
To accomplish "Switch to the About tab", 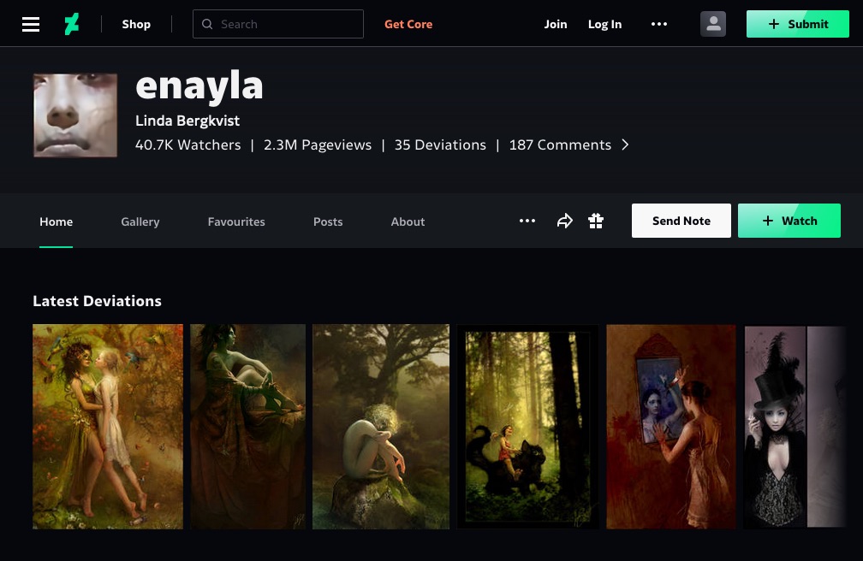I will [408, 221].
